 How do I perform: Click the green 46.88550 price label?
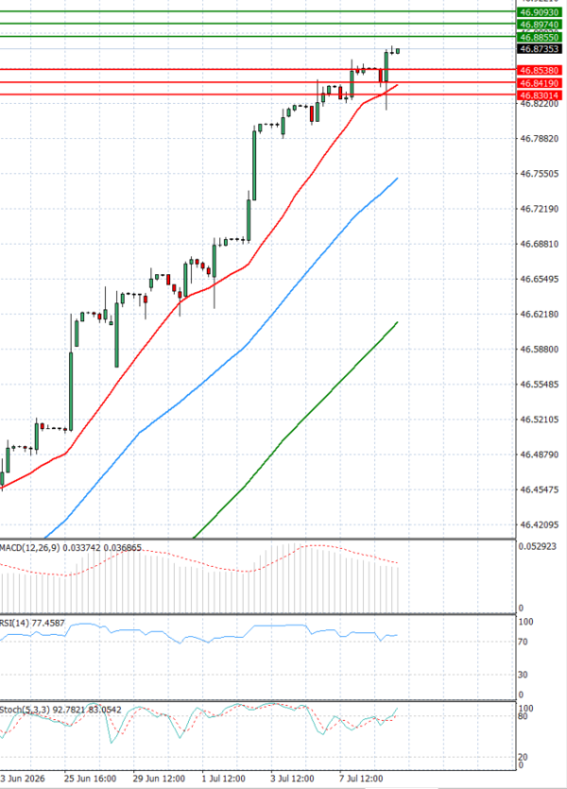(540, 37)
